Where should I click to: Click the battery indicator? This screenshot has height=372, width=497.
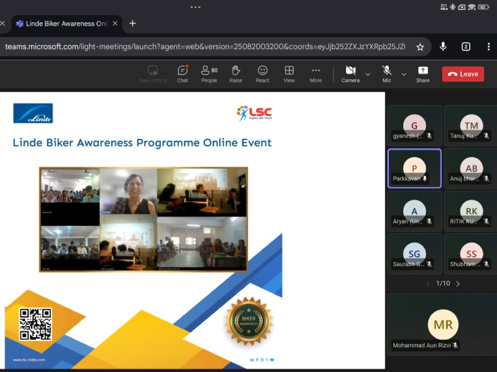(x=483, y=7)
